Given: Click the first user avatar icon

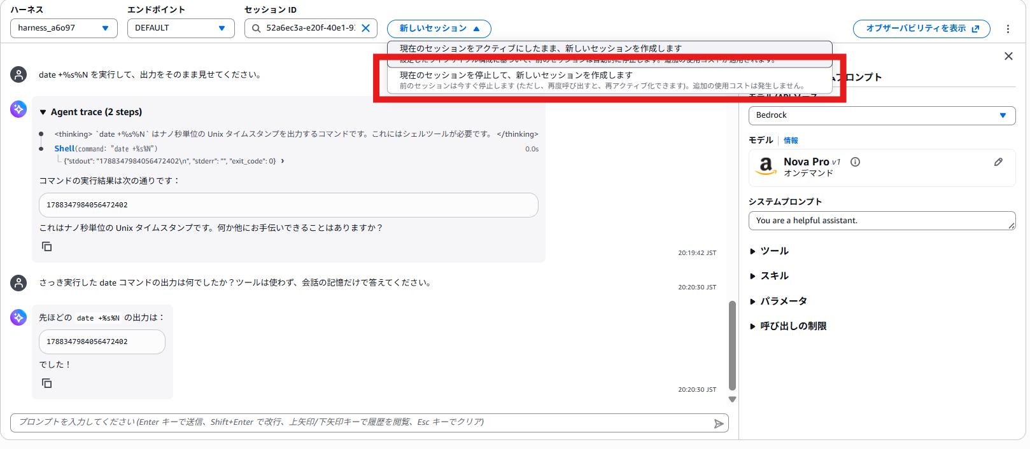Looking at the screenshot, I should (18, 74).
